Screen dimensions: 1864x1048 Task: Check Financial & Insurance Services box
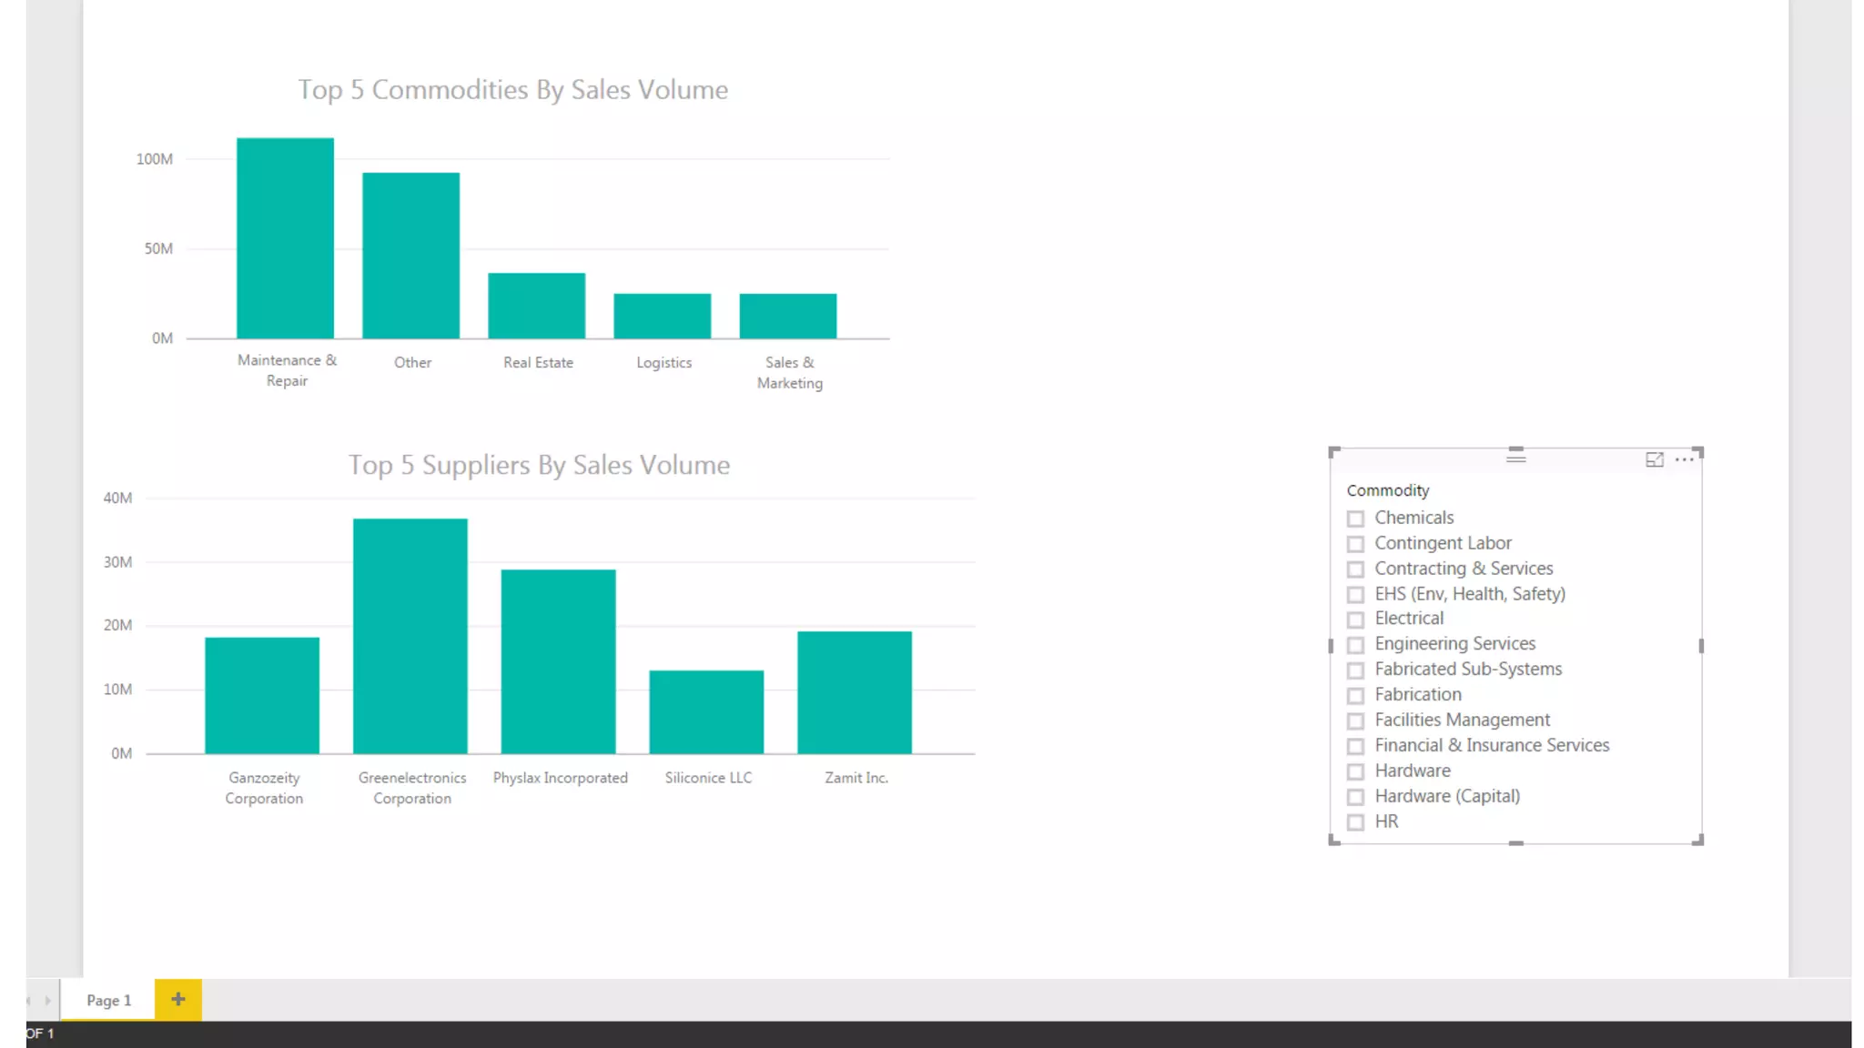1355,747
